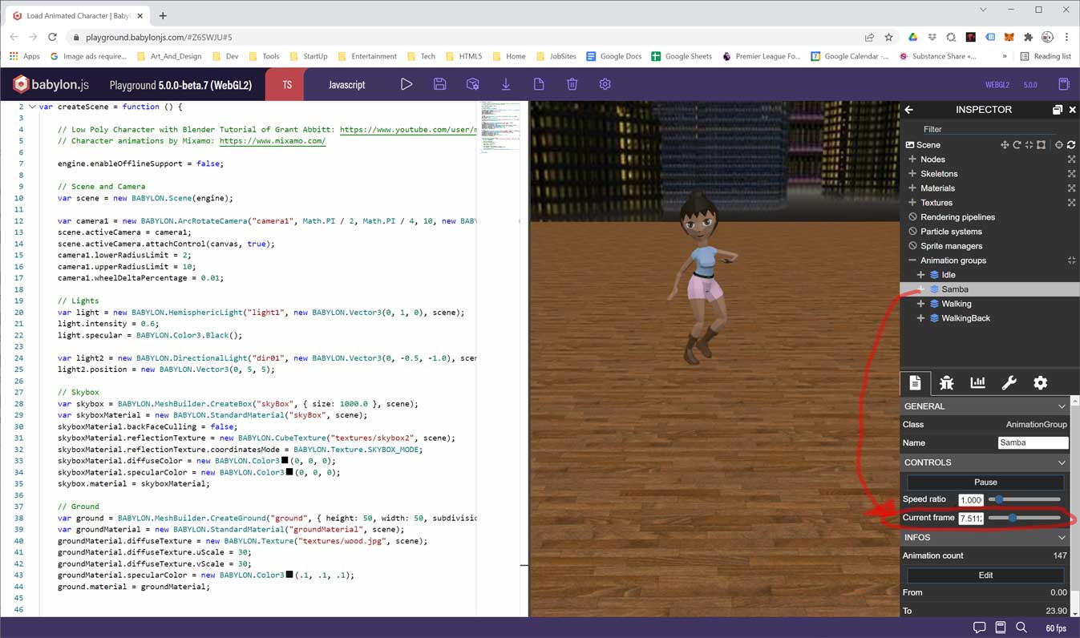Viewport: 1080px width, 638px height.
Task: Open the Debug bug tab icon
Action: tap(946, 383)
